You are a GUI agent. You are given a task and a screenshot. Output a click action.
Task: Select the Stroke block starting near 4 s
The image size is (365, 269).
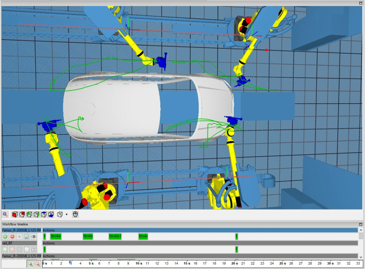tap(88, 236)
